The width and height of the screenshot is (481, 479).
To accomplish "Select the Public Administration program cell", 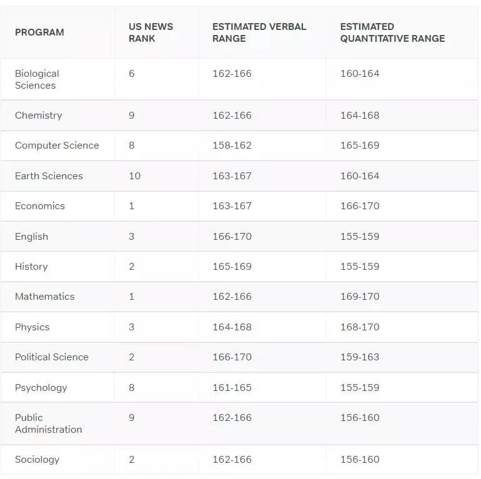I will tap(49, 423).
